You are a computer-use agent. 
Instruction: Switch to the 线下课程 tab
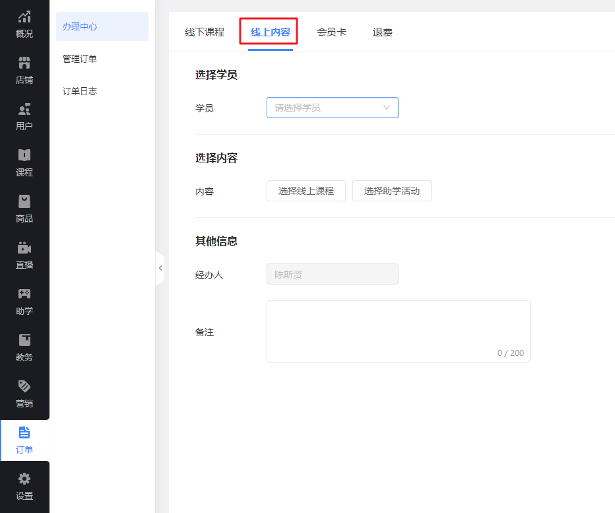pyautogui.click(x=205, y=32)
